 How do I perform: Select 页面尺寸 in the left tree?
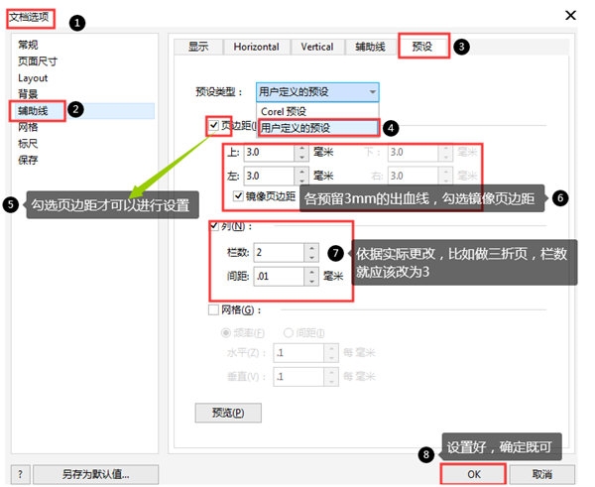(x=38, y=61)
